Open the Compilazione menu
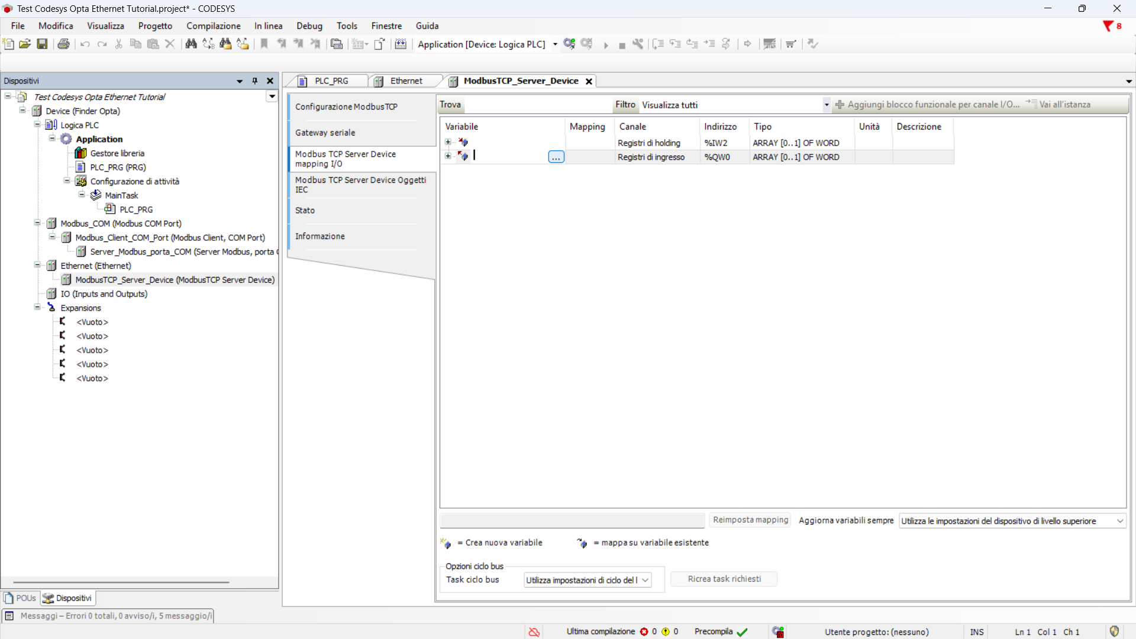The width and height of the screenshot is (1136, 639). (213, 26)
